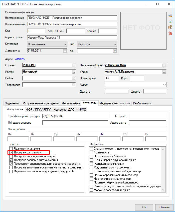The height and width of the screenshot is (212, 175).
Task: Focus the Код Мз input field
Action: [108, 31]
